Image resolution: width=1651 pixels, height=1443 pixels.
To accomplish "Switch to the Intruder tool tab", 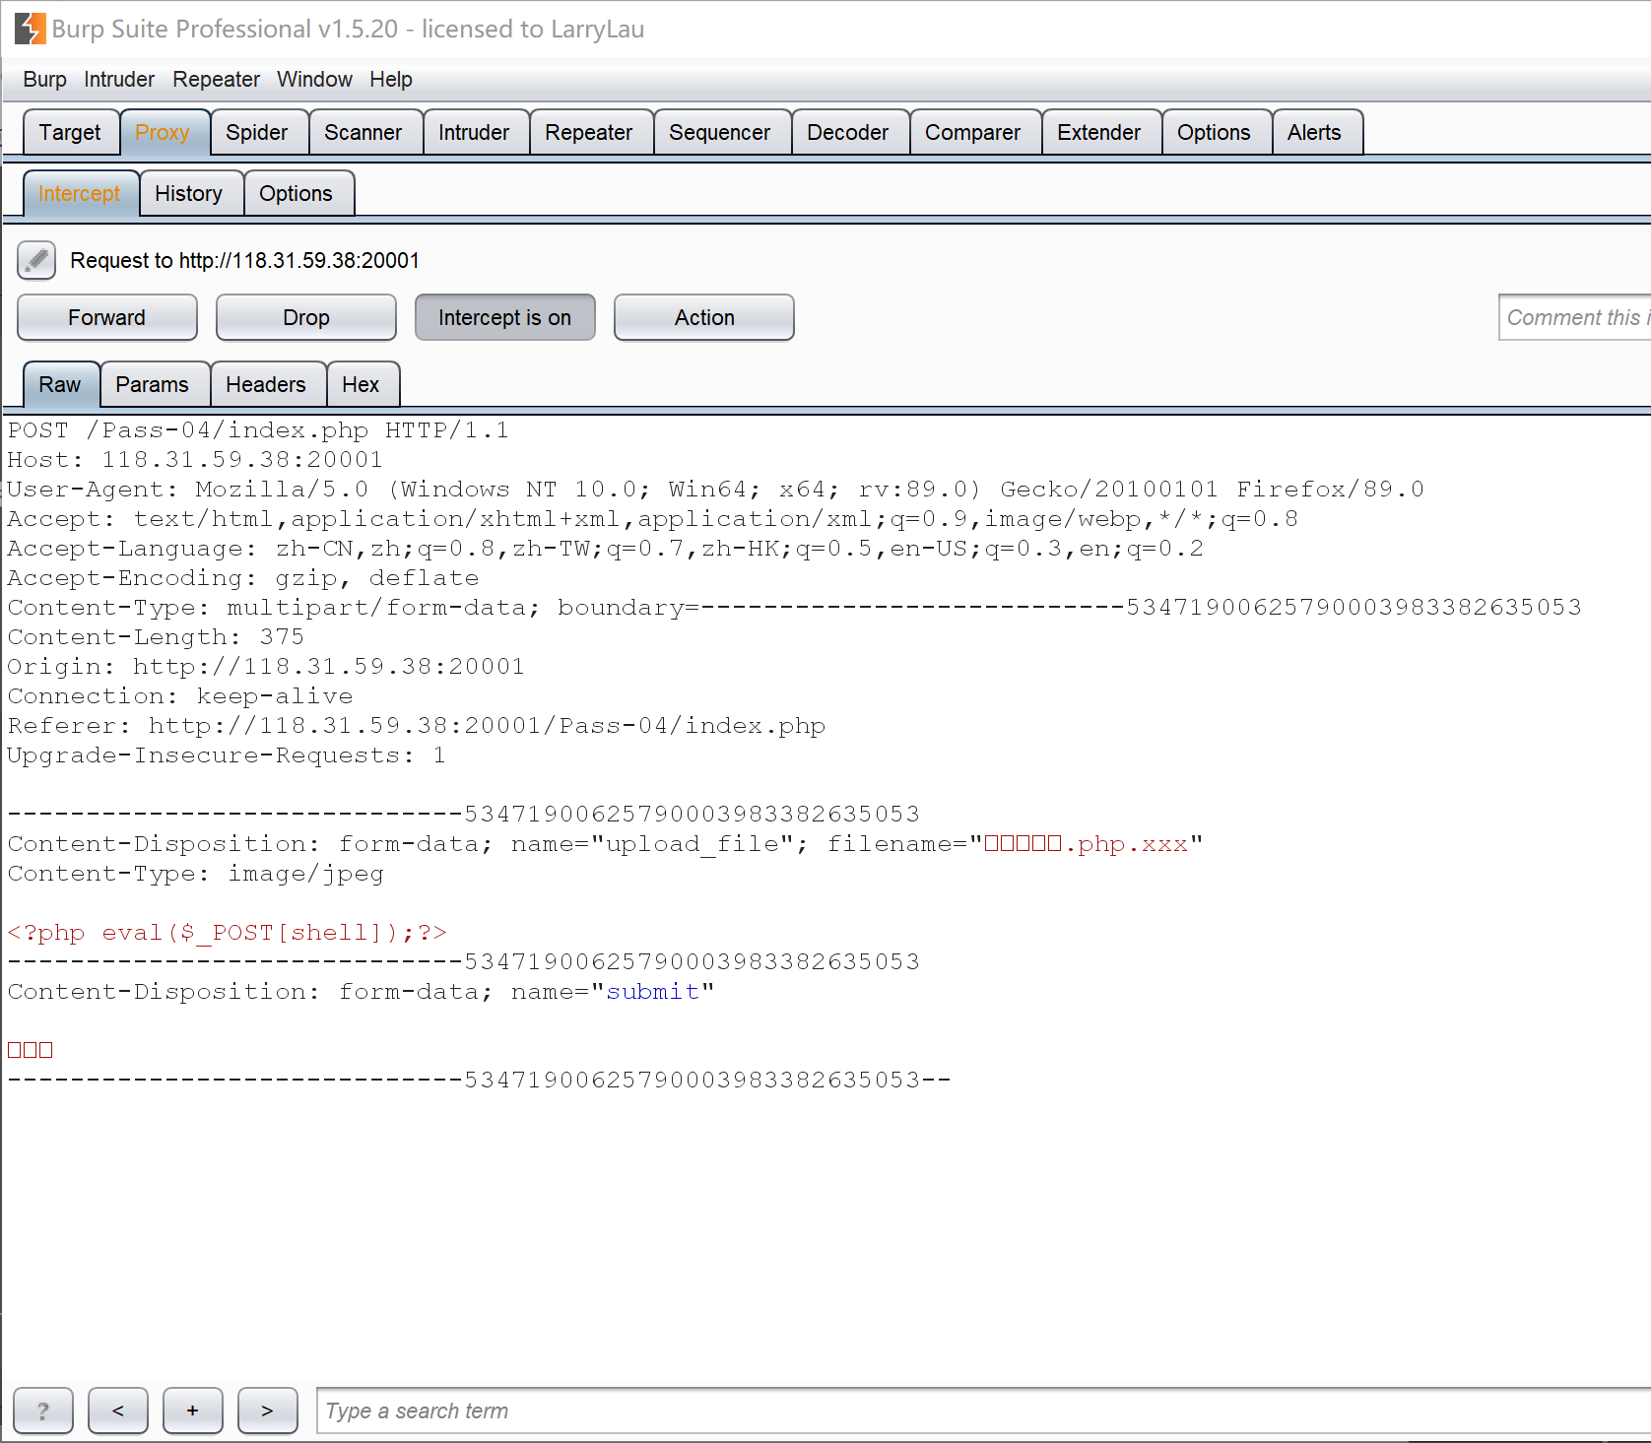I will [474, 132].
